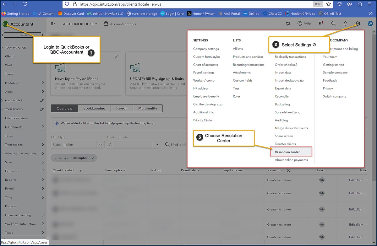Image resolution: width=377 pixels, height=246 pixels.
Task: Expand the Reports sidebar item
Action: tap(43, 180)
